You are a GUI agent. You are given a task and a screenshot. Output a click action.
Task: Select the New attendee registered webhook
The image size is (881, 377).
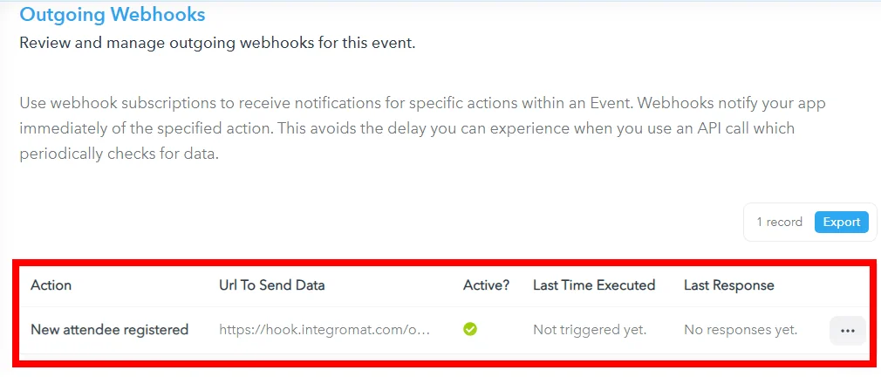point(110,329)
